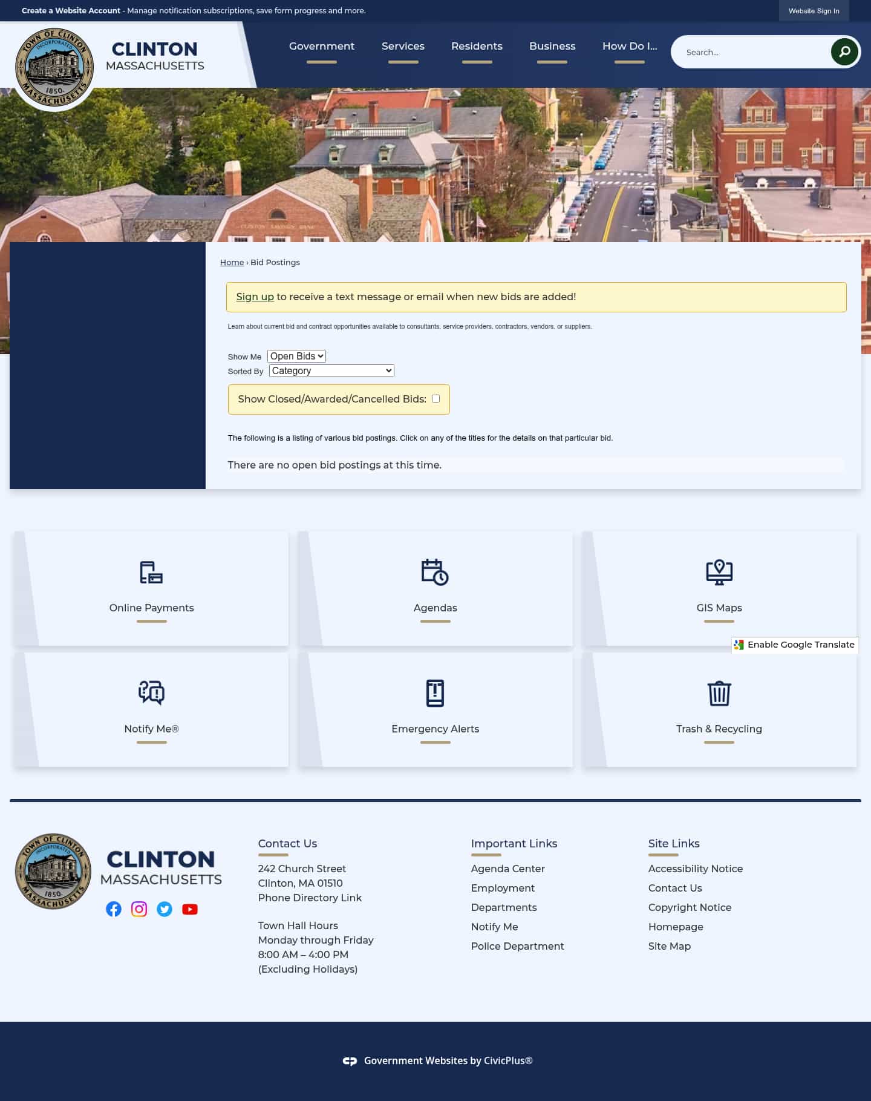
Task: Click the Notify Me® tile label
Action: point(151,729)
